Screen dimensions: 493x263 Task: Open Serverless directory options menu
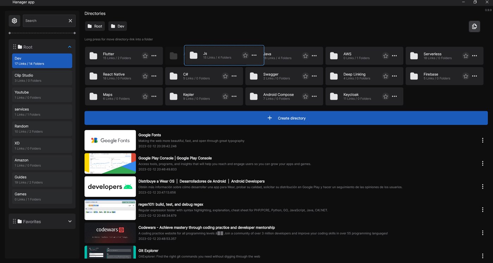click(475, 56)
